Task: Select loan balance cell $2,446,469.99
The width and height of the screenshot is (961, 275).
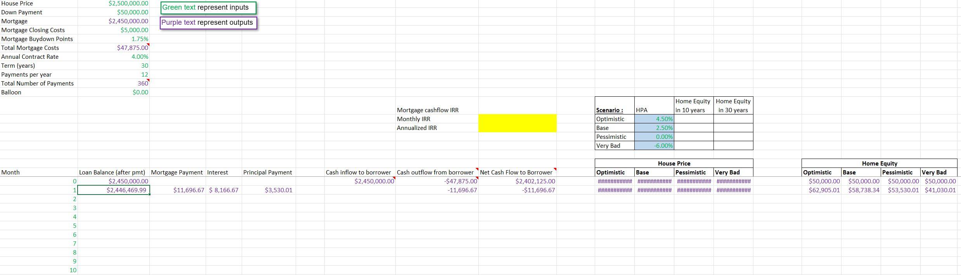Action: point(114,190)
